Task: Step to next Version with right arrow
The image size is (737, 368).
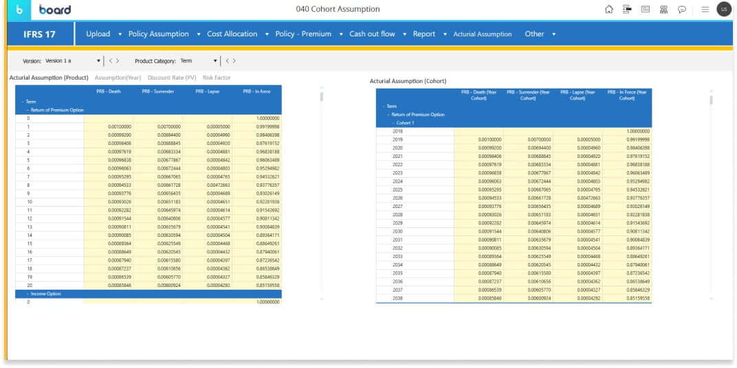Action: tap(118, 61)
